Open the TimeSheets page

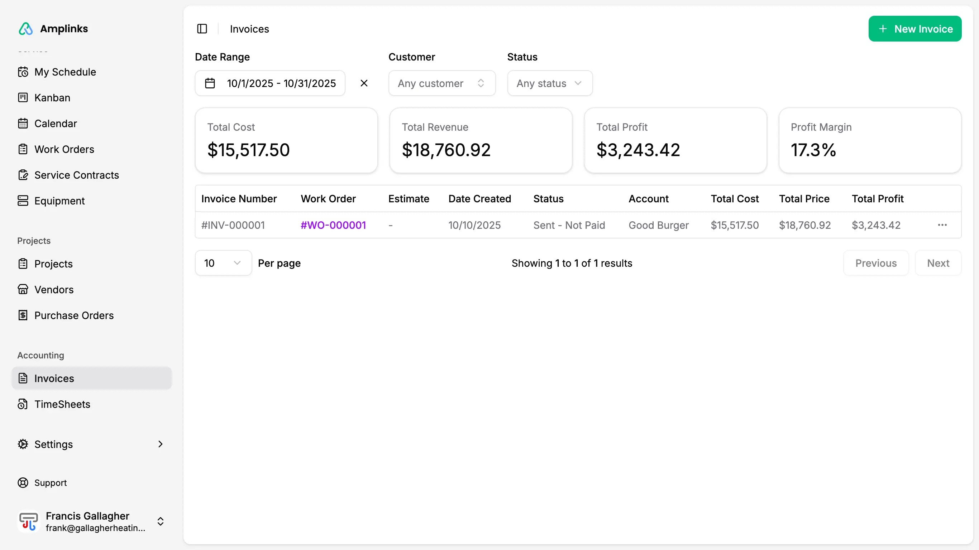tap(62, 404)
